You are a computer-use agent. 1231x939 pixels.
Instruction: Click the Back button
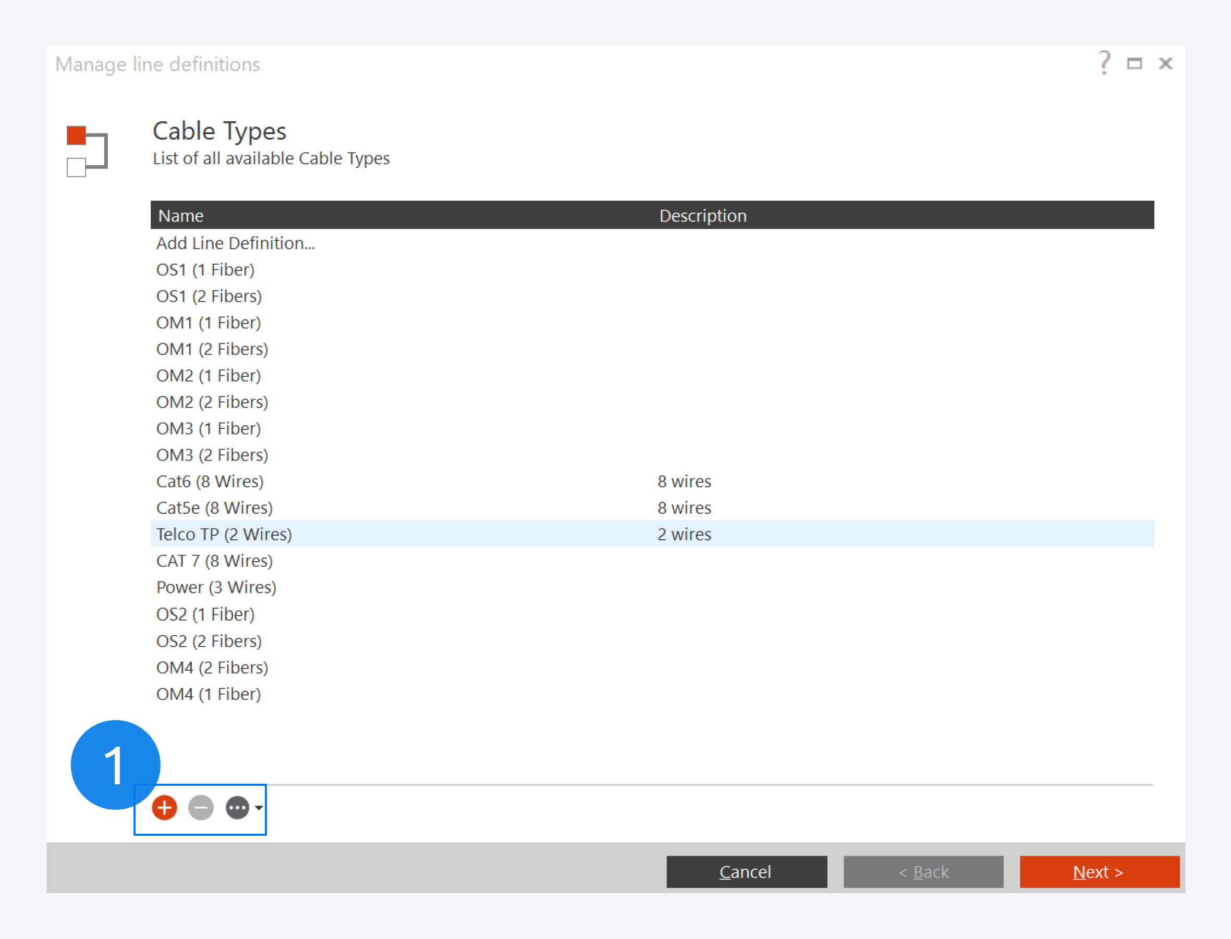click(x=923, y=871)
